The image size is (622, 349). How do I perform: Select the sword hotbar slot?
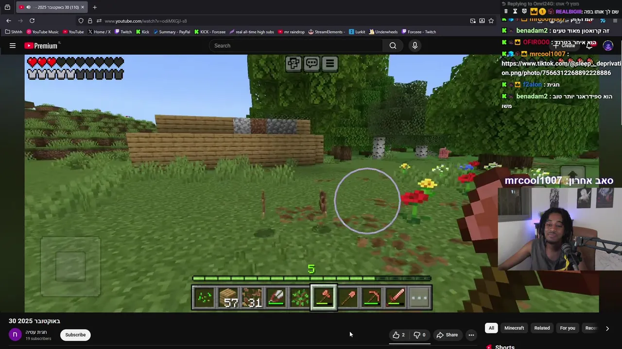pos(395,297)
